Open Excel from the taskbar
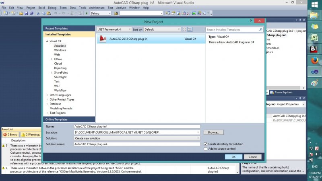The height and width of the screenshot is (181, 322). [314, 38]
